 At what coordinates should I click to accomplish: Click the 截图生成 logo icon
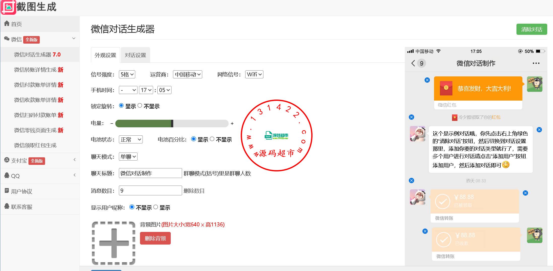[9, 7]
